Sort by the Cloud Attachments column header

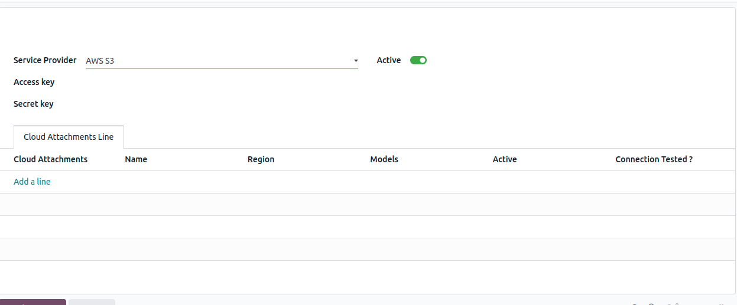click(51, 159)
